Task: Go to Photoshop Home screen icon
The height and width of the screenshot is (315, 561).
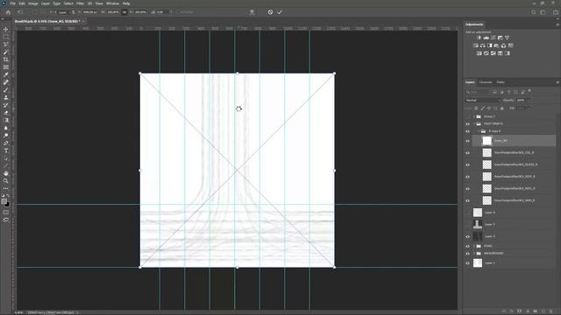Action: [x=8, y=12]
